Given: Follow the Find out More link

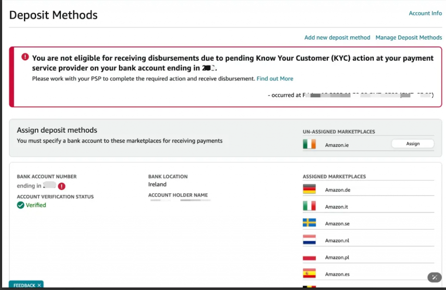Looking at the screenshot, I should pos(275,79).
